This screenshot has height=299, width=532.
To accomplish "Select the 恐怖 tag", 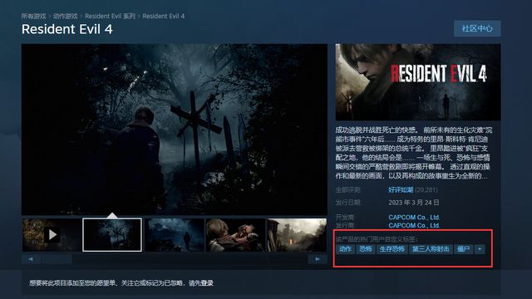I will (366, 249).
